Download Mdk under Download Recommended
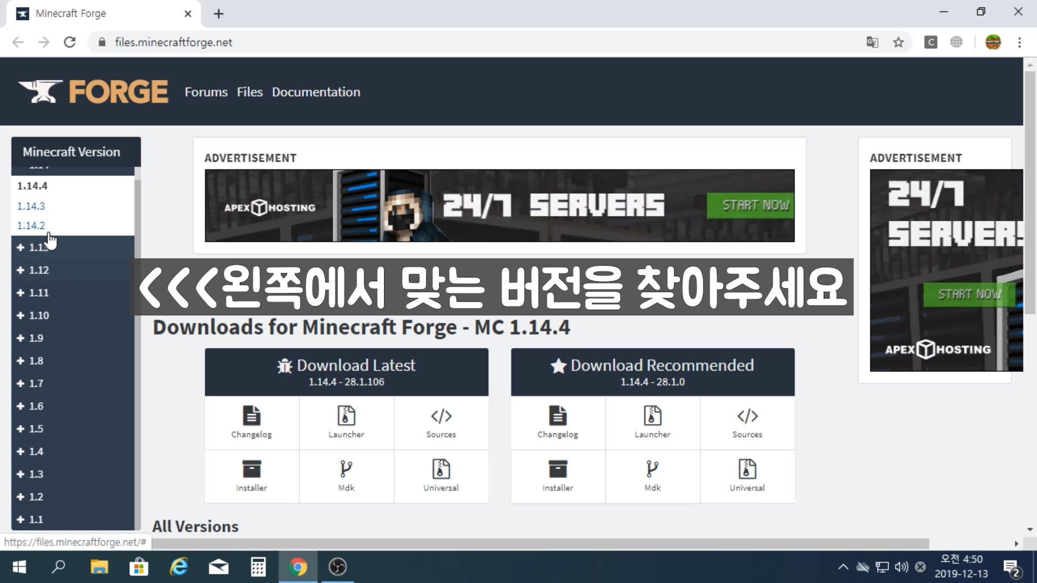Viewport: 1037px width, 583px height. tap(652, 476)
